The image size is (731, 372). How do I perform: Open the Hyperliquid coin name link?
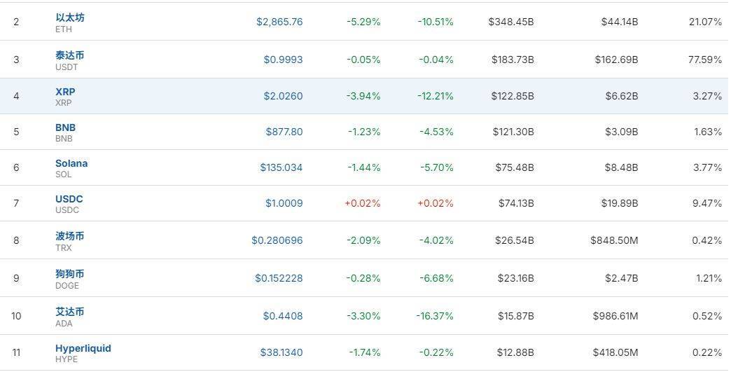[83, 348]
